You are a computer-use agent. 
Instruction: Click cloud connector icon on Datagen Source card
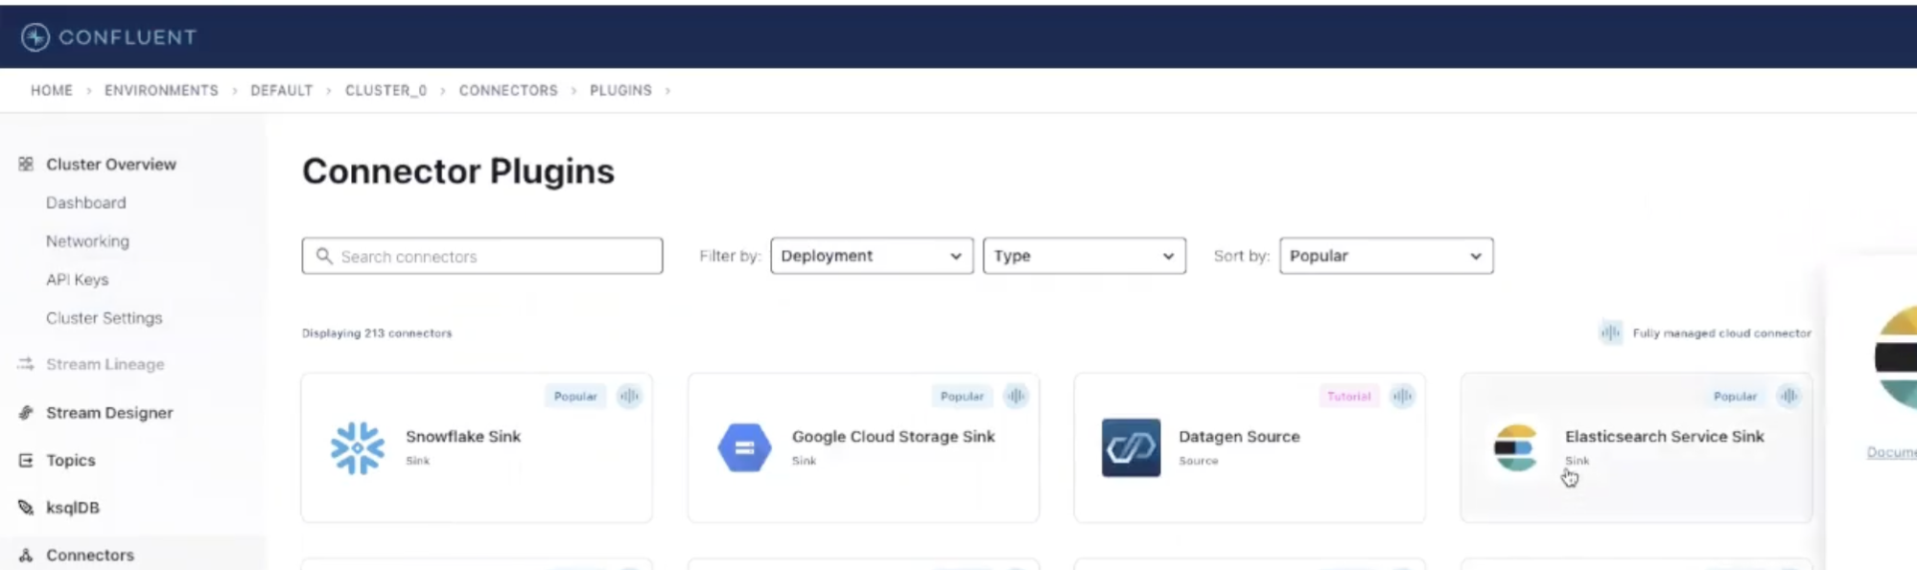click(x=1402, y=396)
